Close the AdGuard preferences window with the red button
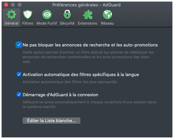Viewport: 174px width, 139px height. pos(6,5)
